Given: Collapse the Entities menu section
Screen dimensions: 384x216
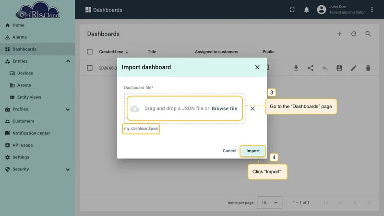Looking at the screenshot, I should click(68, 61).
